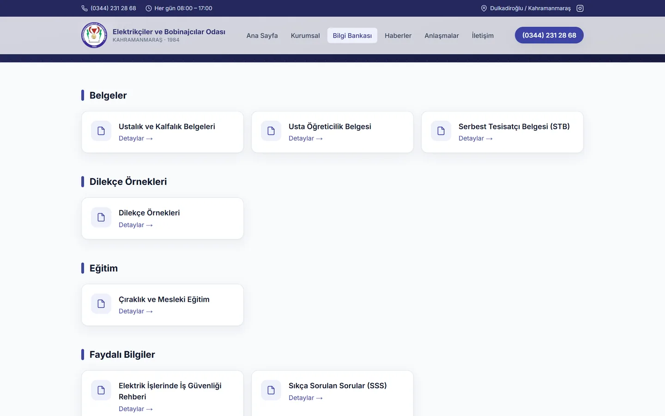Viewport: 665px width, 416px height.
Task: Click the clock icon next to Her gün 08:00 – 17:00
Action: click(149, 8)
